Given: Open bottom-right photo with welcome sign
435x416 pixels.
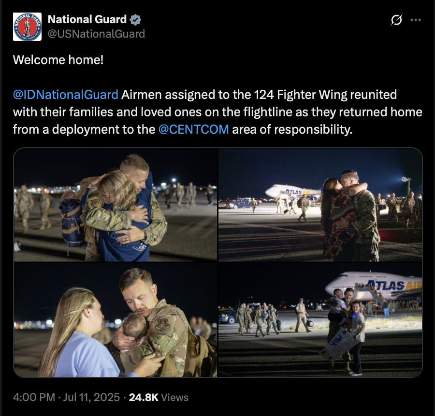Looking at the screenshot, I should 320,319.
